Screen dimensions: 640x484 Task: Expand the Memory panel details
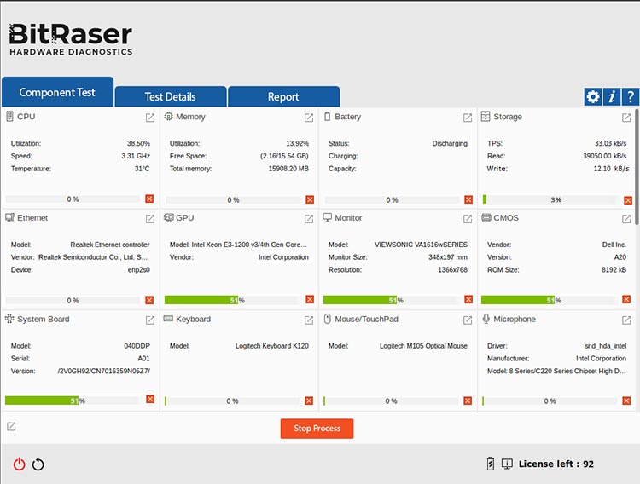click(309, 118)
